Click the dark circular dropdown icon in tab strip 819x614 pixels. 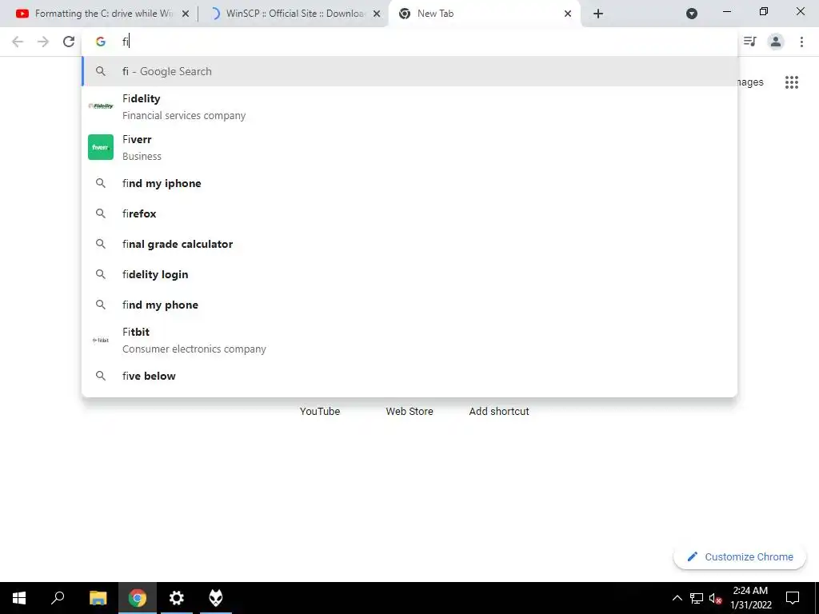pos(692,14)
